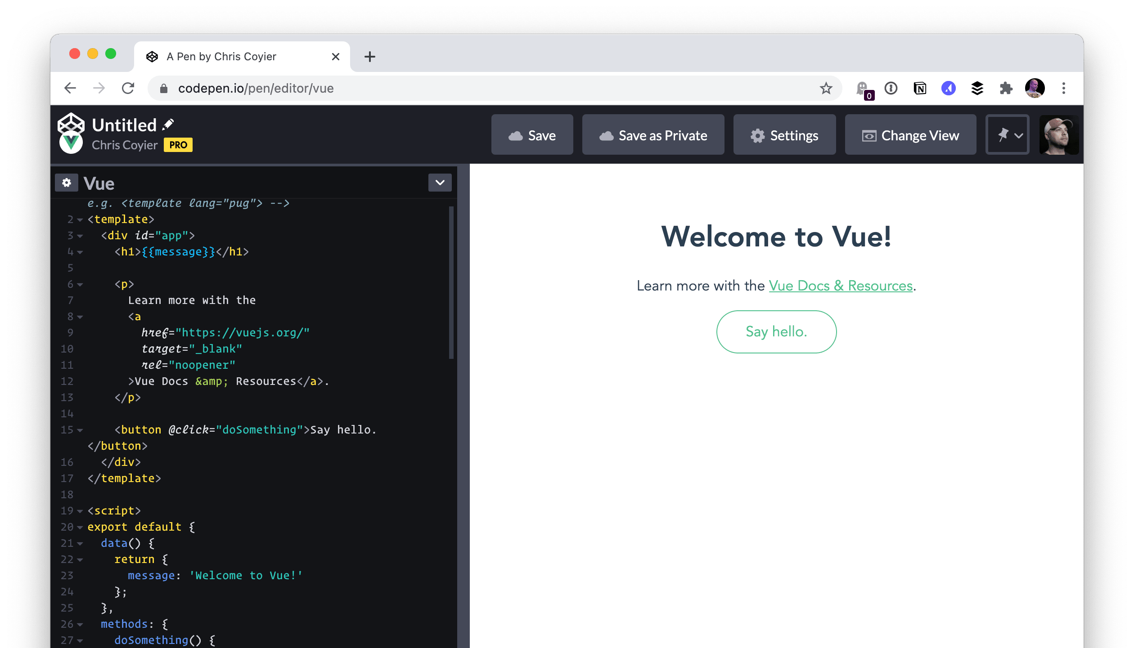The width and height of the screenshot is (1134, 648).
Task: Click the Welcome to Vue! heading
Action: [x=776, y=237]
